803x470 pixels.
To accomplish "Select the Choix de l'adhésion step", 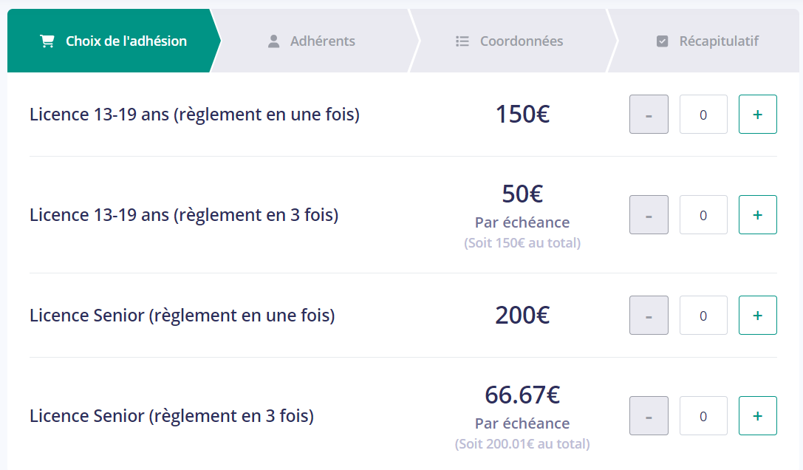I will tap(113, 41).
